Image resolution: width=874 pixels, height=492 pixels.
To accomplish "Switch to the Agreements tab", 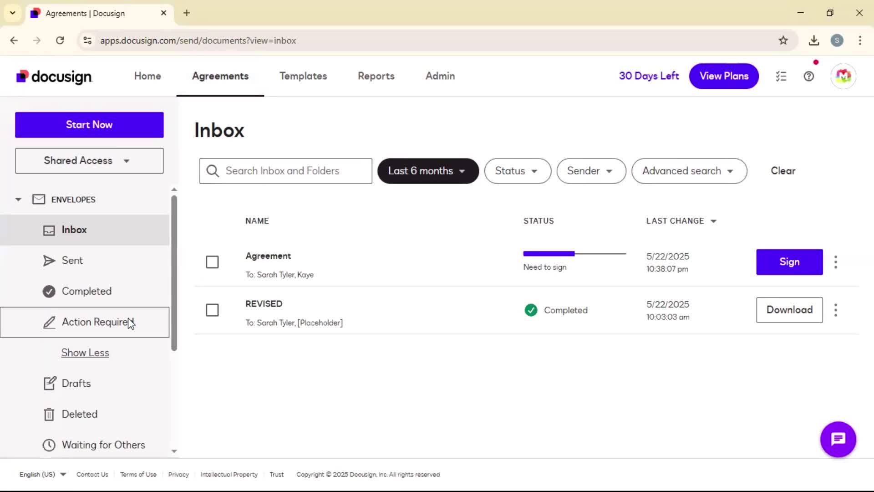I will click(x=220, y=76).
